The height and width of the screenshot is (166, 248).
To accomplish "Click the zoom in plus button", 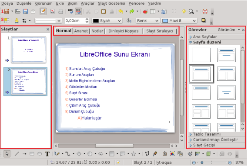I will pos(230,163).
